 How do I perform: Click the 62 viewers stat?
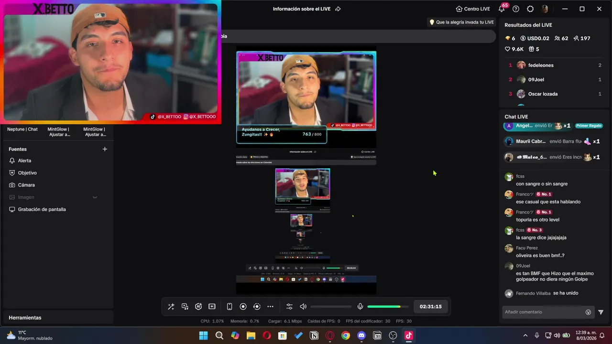(561, 38)
